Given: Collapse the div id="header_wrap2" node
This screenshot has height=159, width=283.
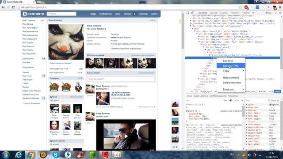Looking at the screenshot, I should pos(201,45).
